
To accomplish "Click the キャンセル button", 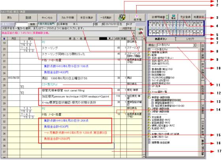I will [x=47, y=18].
